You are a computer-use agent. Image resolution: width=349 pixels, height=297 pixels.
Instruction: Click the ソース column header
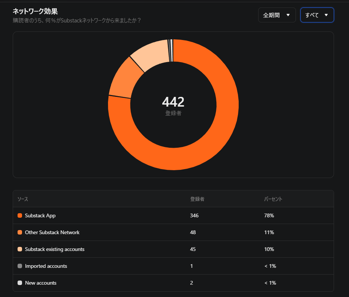pos(23,199)
